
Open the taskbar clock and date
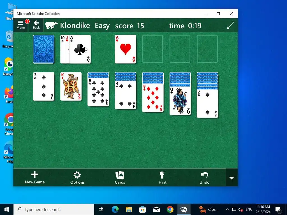coord(263,209)
